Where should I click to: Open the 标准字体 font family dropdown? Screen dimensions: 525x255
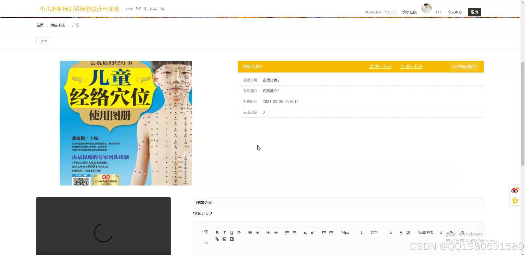pyautogui.click(x=425, y=232)
